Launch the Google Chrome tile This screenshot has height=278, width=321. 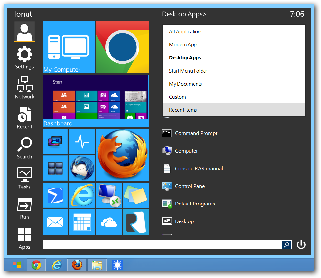coord(122,47)
